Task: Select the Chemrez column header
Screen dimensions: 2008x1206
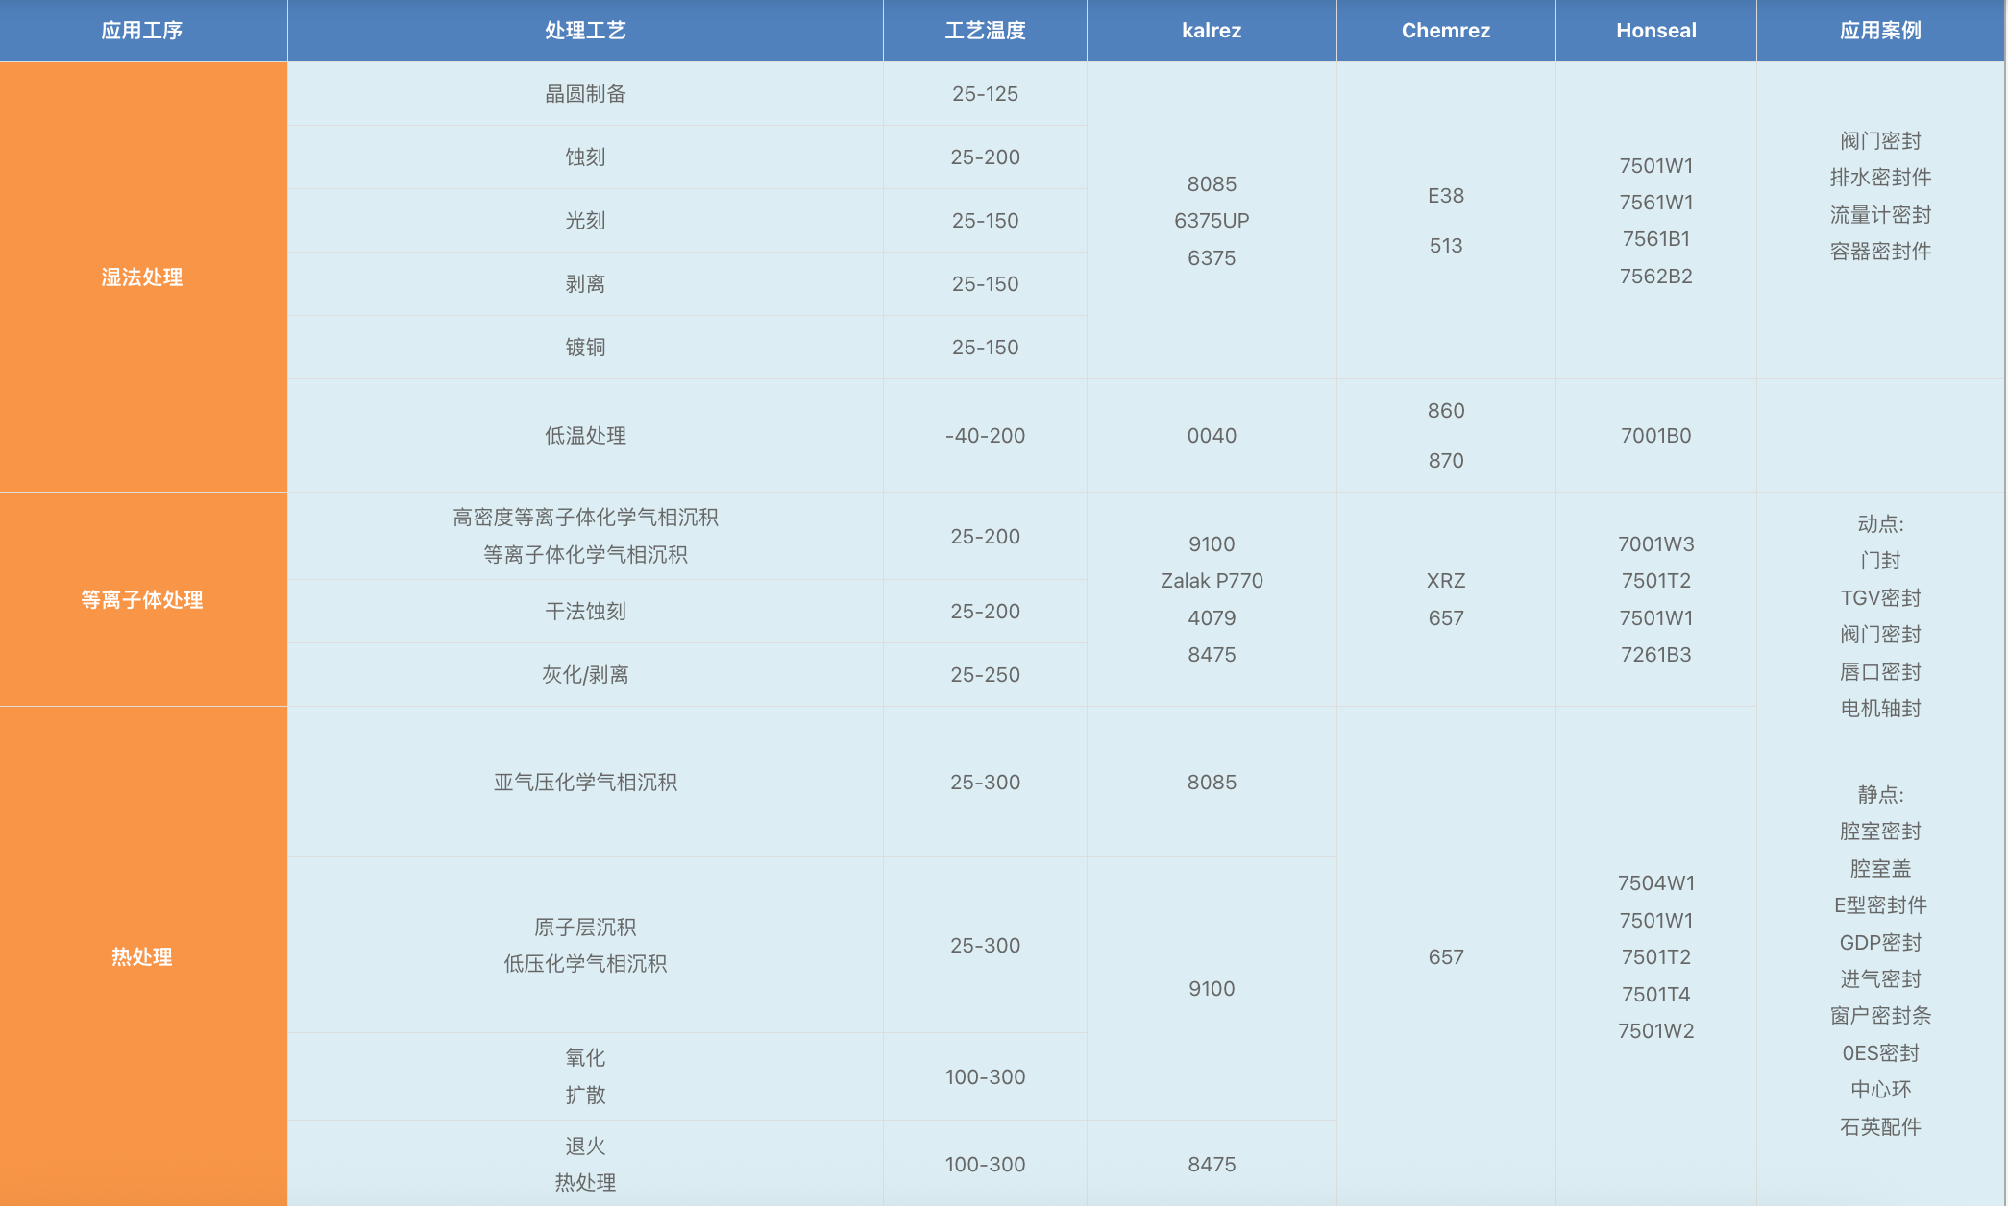Action: click(1446, 31)
